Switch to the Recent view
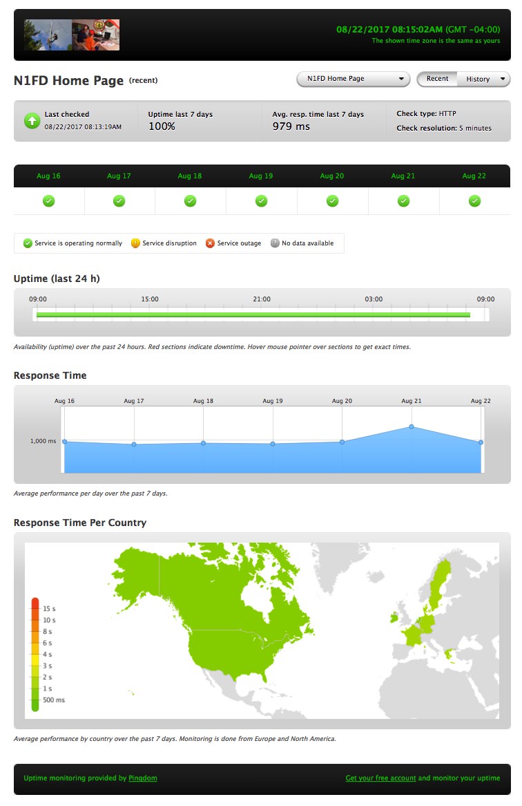This screenshot has width=522, height=806. tap(437, 79)
